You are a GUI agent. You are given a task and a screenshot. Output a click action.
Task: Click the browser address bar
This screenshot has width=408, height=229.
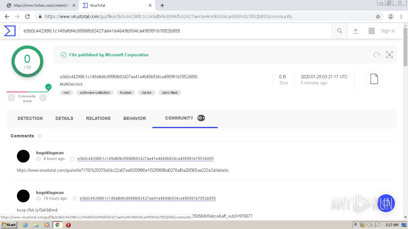pos(204,17)
